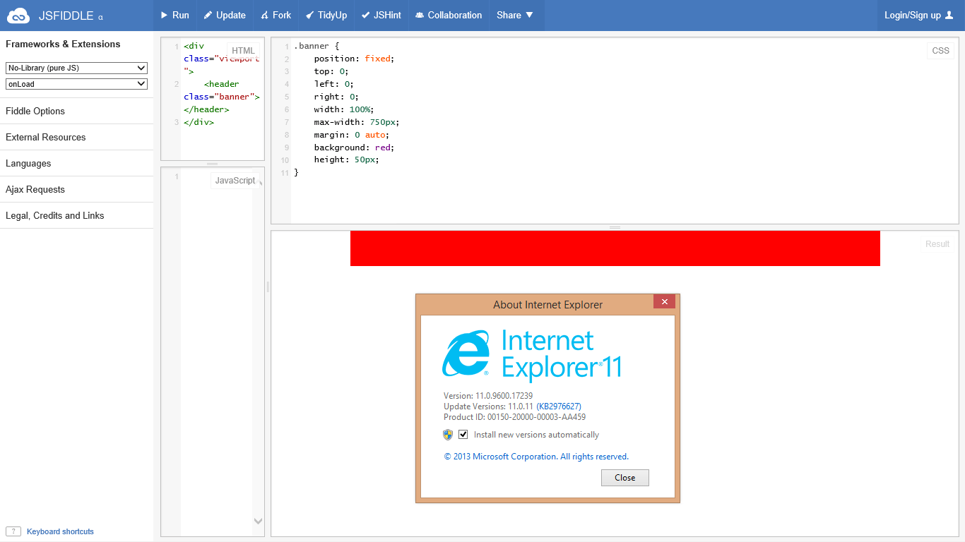
Task: Expand the Fiddle Options section
Action: (x=76, y=111)
